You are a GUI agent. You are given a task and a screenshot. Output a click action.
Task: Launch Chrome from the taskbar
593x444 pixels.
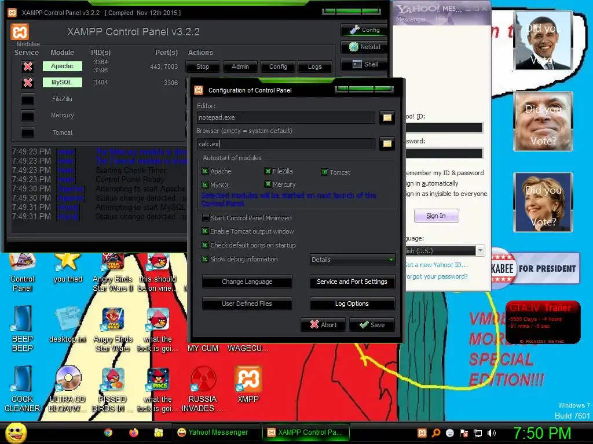coord(108,432)
